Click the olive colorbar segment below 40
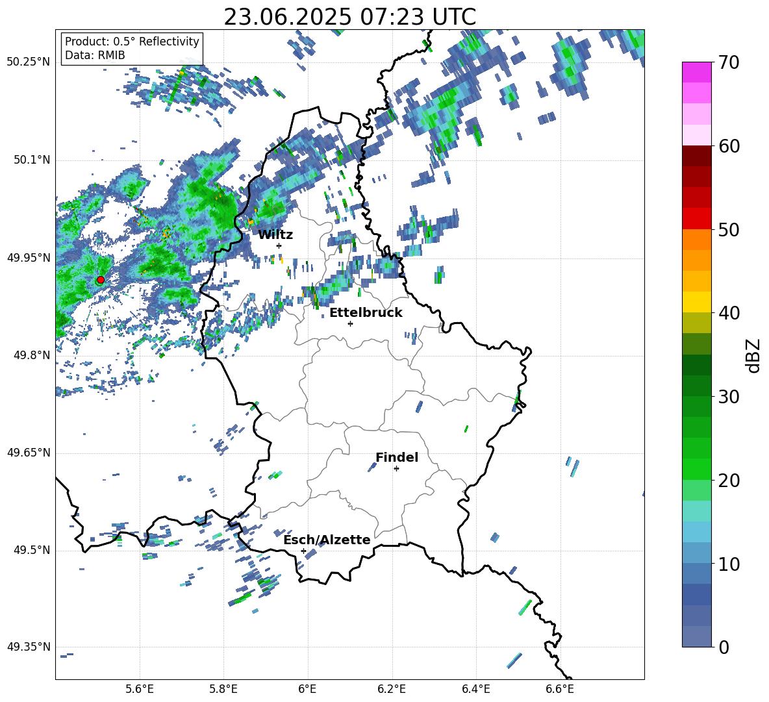Image resolution: width=769 pixels, height=702 pixels. (696, 323)
